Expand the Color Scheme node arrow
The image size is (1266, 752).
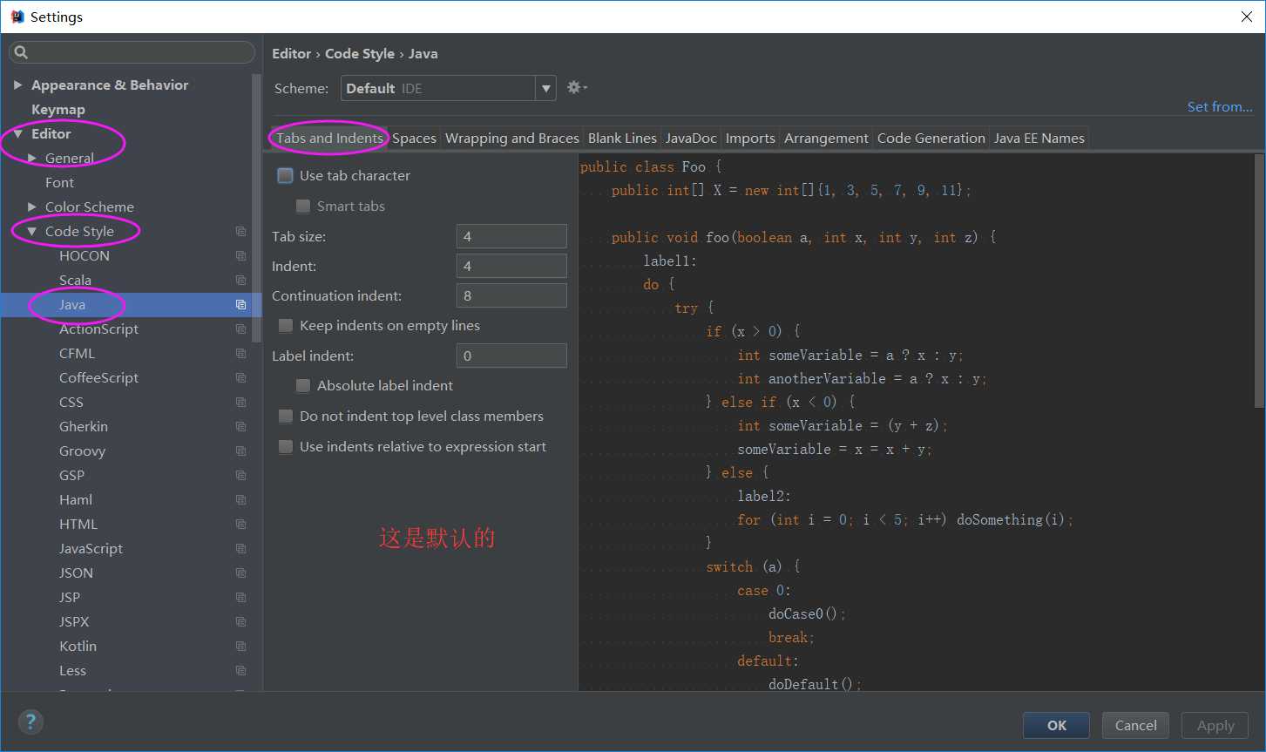coord(32,207)
